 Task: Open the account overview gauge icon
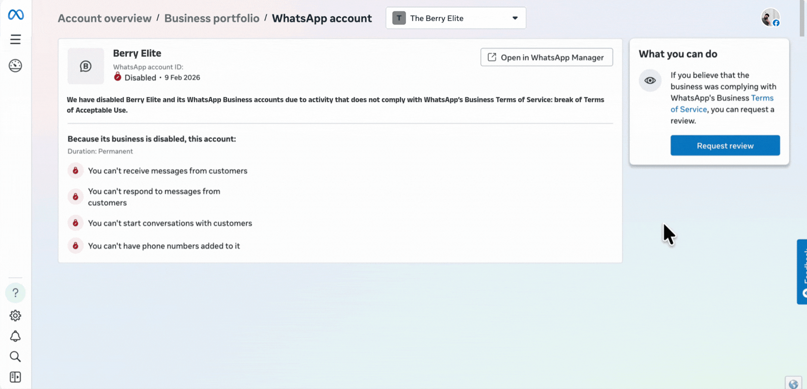pos(15,66)
